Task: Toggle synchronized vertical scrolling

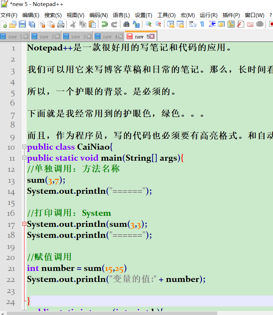Action: [x=171, y=24]
